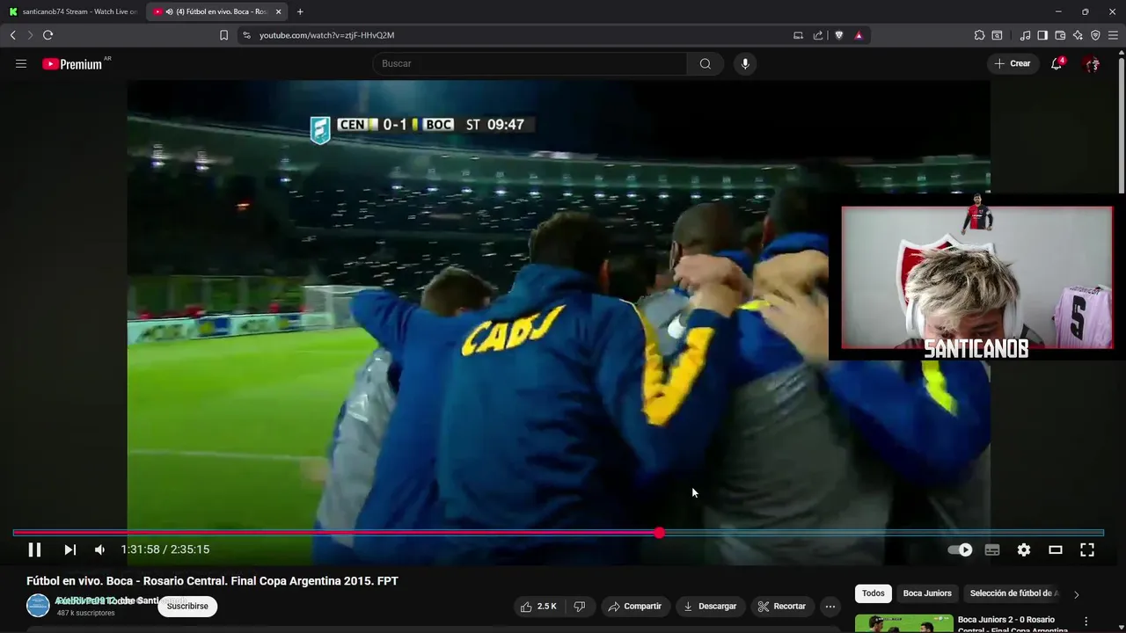1126x633 pixels.
Task: Open the VPN shield icon
Action: [1095, 35]
